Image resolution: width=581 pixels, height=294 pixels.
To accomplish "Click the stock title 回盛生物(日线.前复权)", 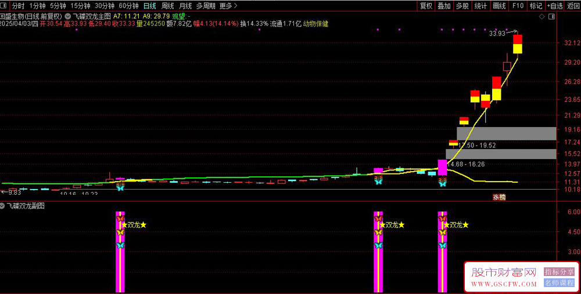I will pos(31,16).
